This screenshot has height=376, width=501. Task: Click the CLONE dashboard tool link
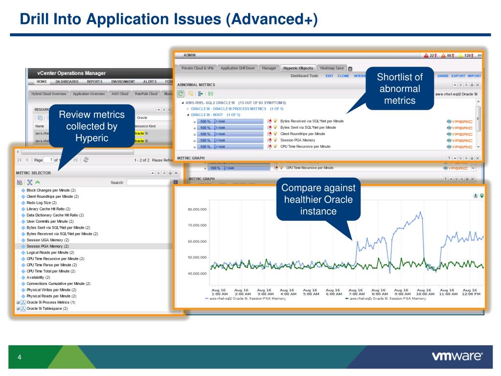tap(343, 76)
